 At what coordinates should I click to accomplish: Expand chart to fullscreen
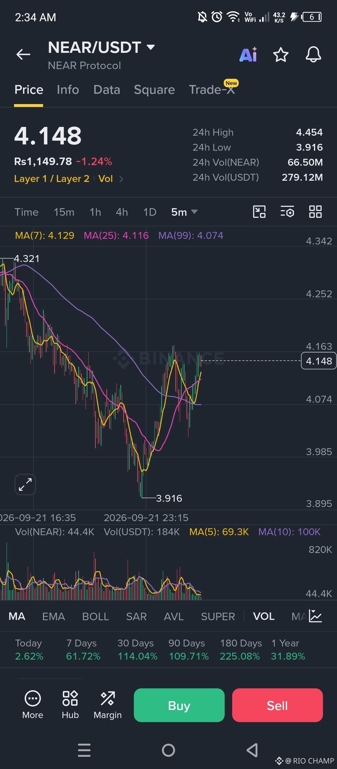[x=25, y=485]
